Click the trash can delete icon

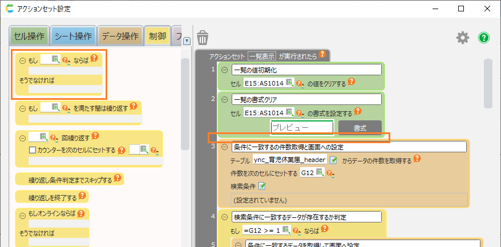(x=203, y=38)
